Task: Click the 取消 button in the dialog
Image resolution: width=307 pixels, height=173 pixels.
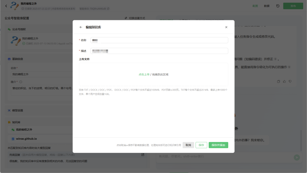Action: click(x=188, y=145)
